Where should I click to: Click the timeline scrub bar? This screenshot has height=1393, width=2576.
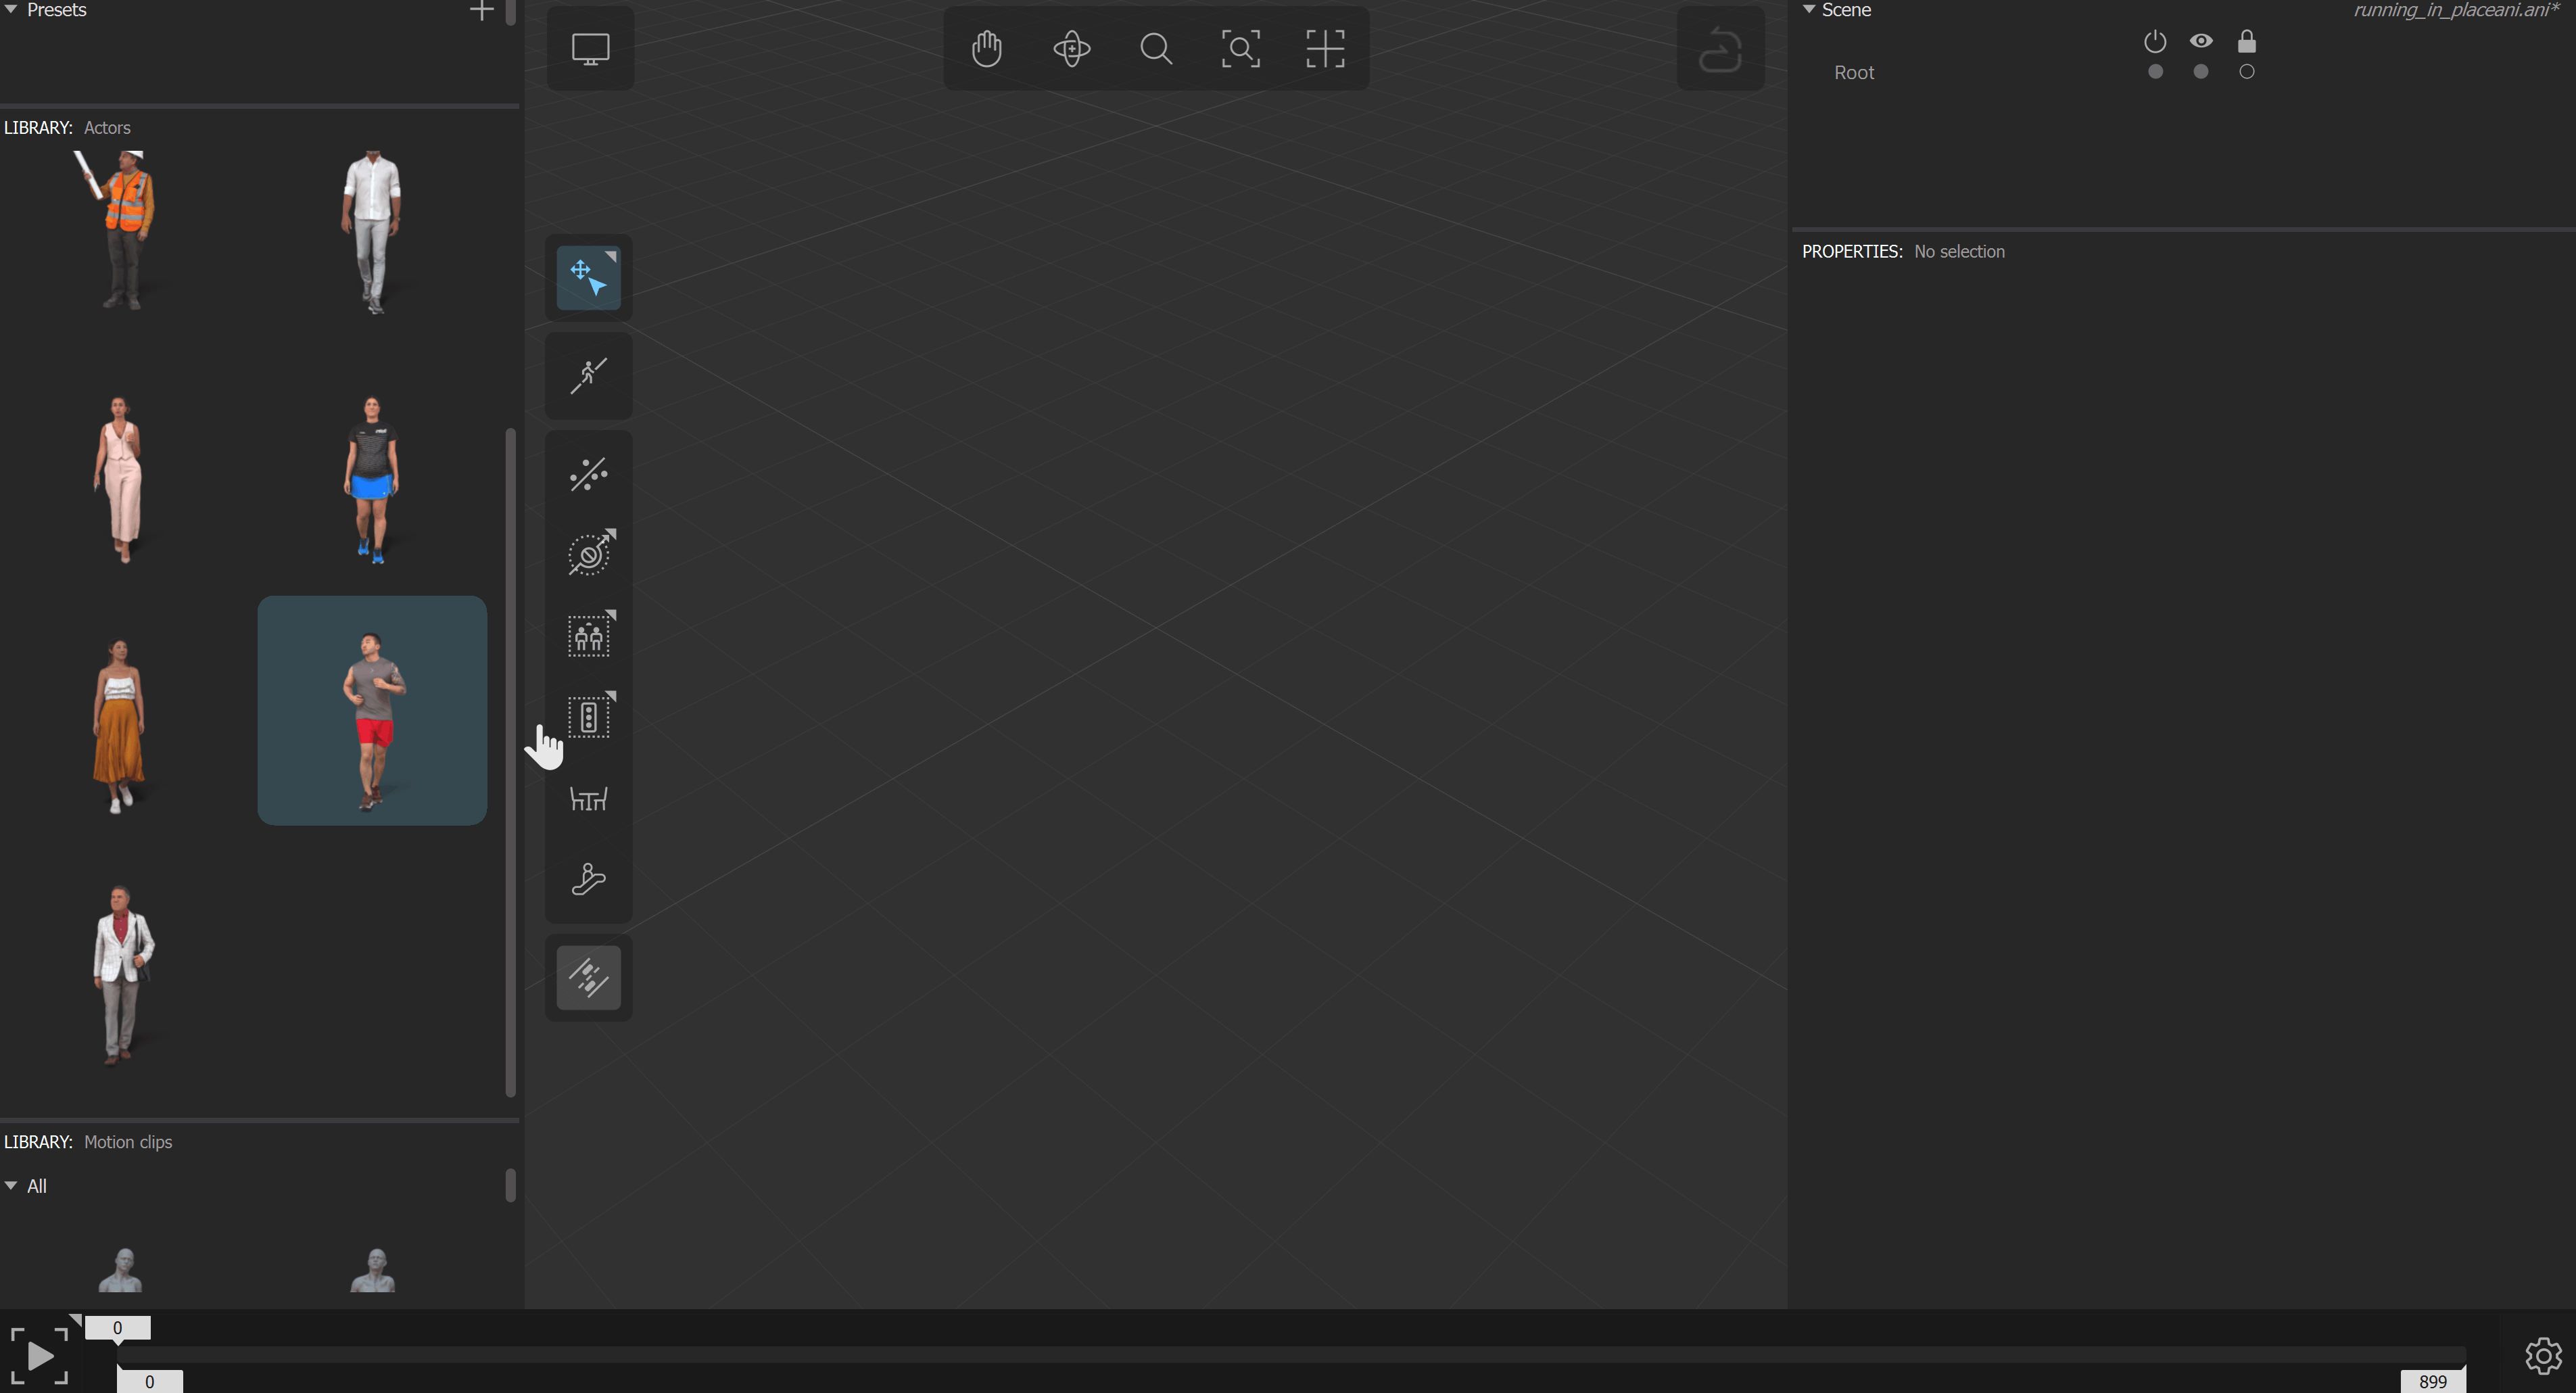[1291, 1355]
